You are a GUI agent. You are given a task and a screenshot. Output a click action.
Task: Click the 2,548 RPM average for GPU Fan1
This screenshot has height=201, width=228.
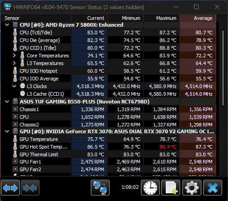[201, 162]
